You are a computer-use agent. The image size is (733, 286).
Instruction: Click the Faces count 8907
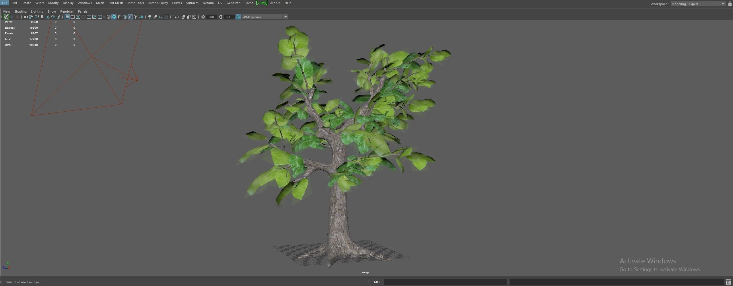pos(34,33)
